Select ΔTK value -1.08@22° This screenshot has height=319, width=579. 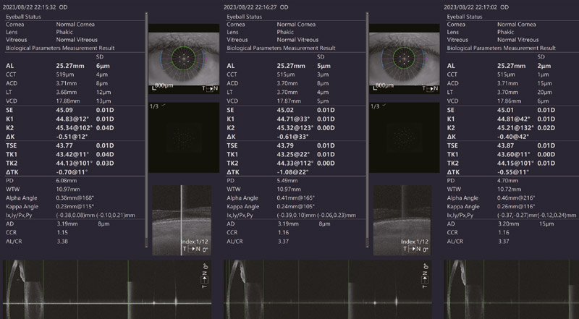[293, 172]
